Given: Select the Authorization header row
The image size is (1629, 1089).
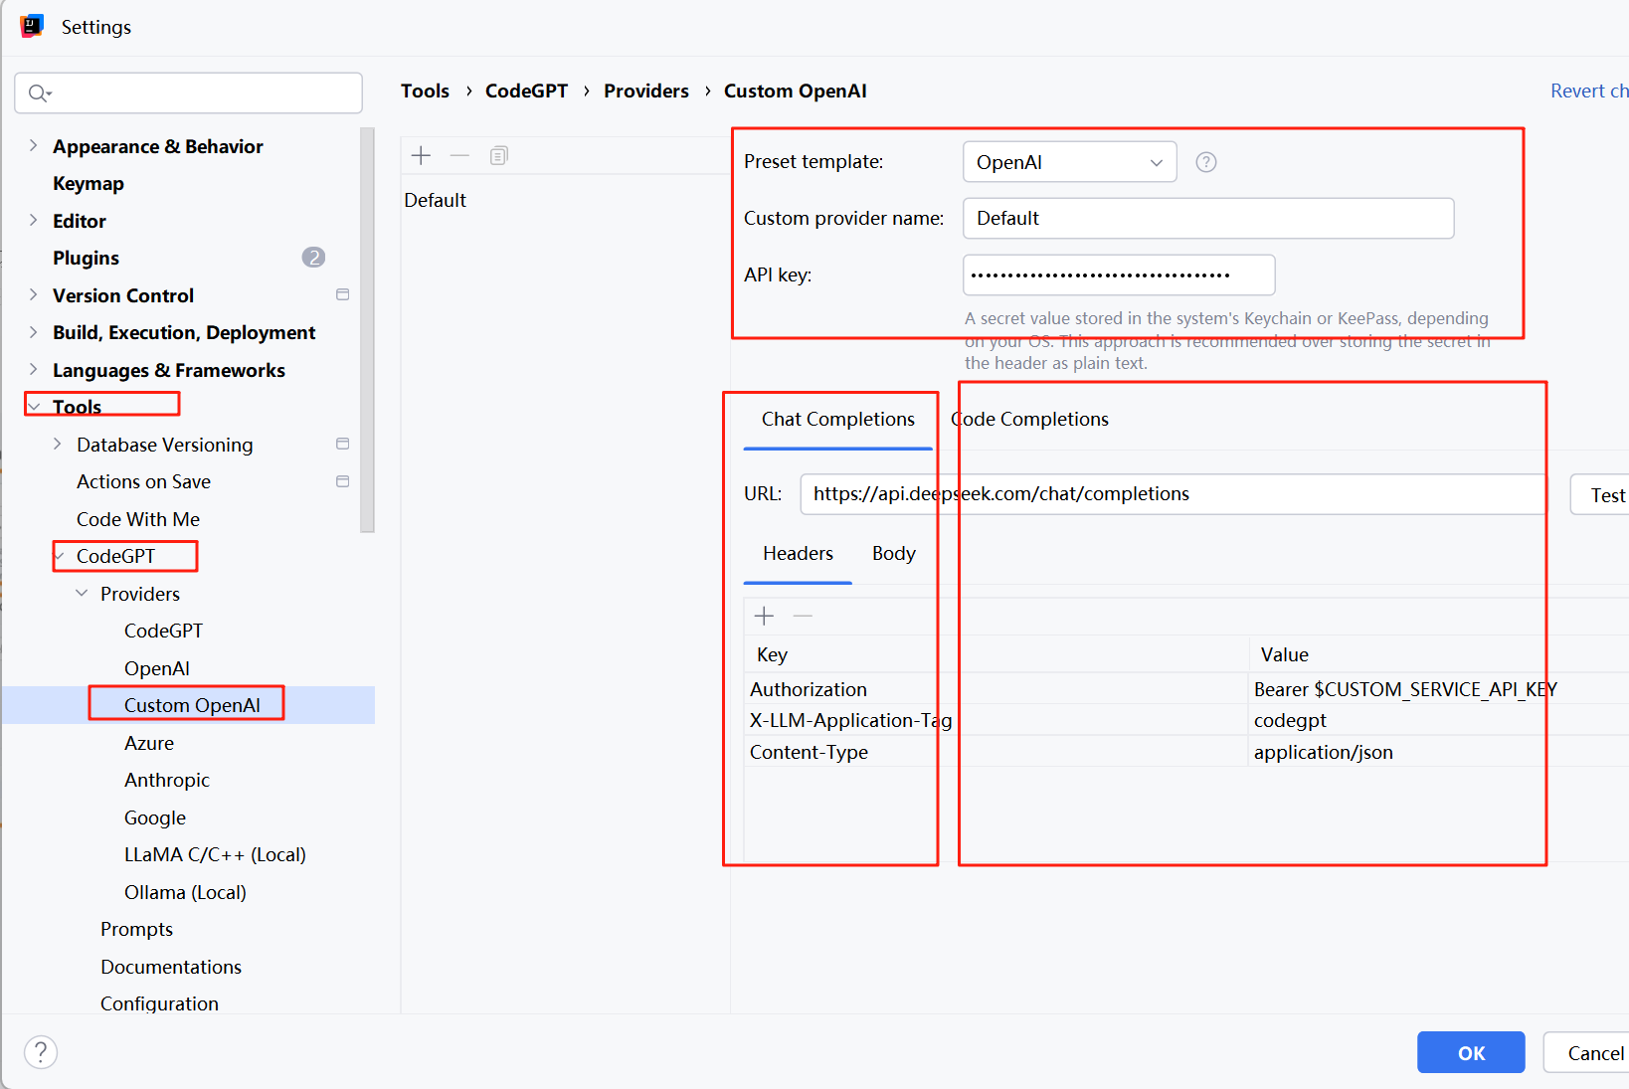Looking at the screenshot, I should (1186, 689).
